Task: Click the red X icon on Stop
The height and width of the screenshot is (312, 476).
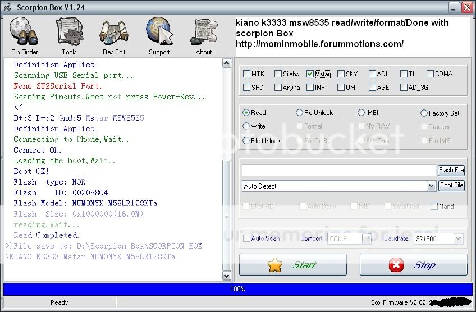Action: (396, 265)
